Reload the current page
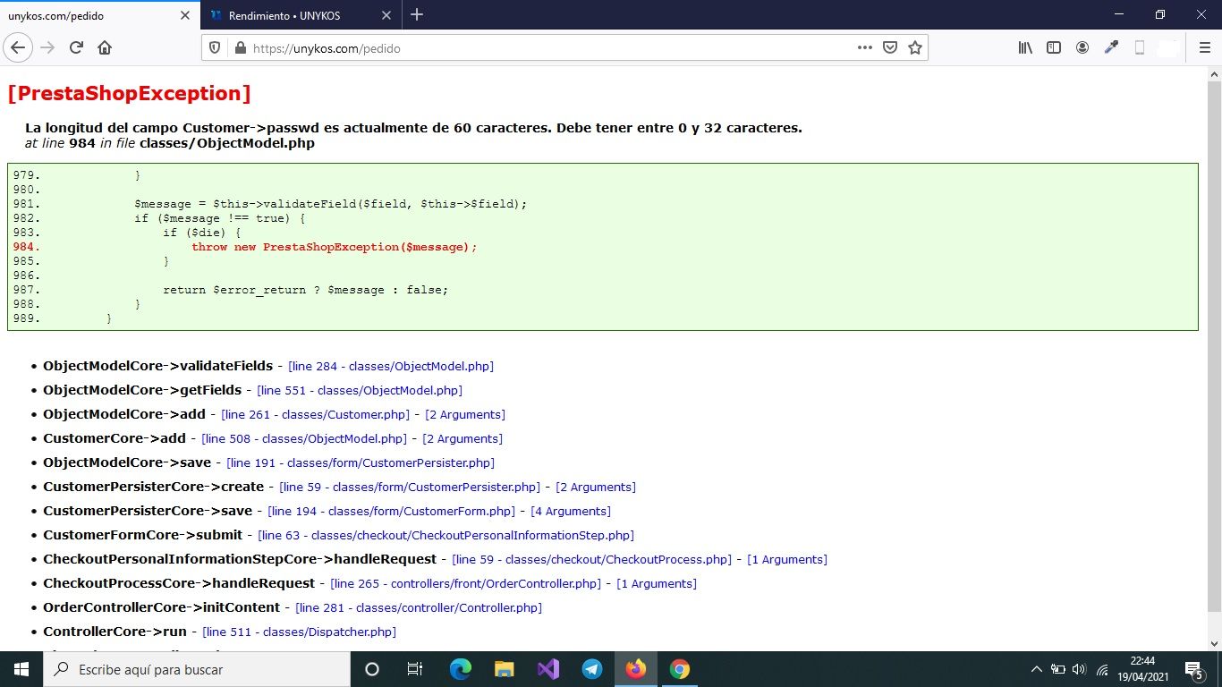1222x687 pixels. click(x=76, y=47)
